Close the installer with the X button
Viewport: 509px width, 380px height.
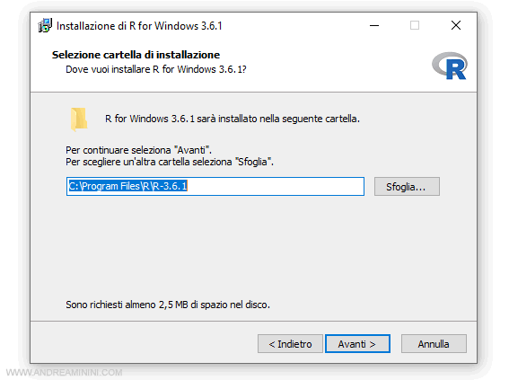[456, 25]
